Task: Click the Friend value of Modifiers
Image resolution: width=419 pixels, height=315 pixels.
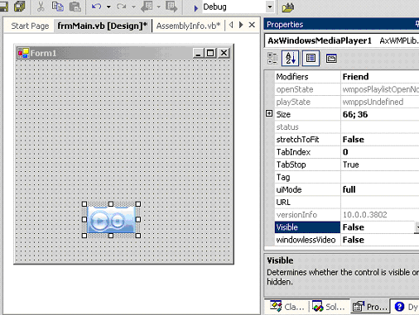Action: point(355,77)
